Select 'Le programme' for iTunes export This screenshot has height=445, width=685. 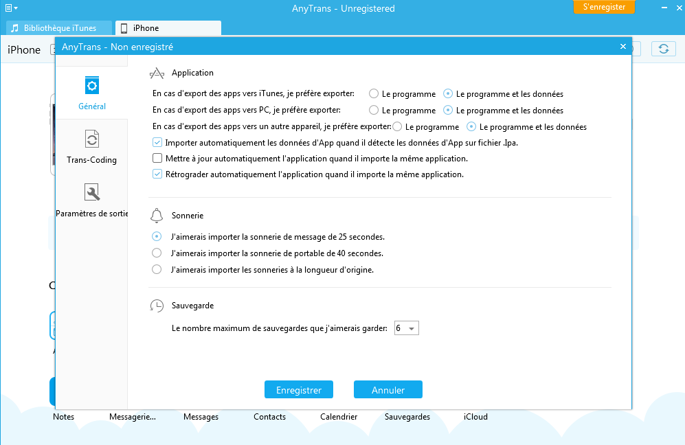[x=374, y=93]
